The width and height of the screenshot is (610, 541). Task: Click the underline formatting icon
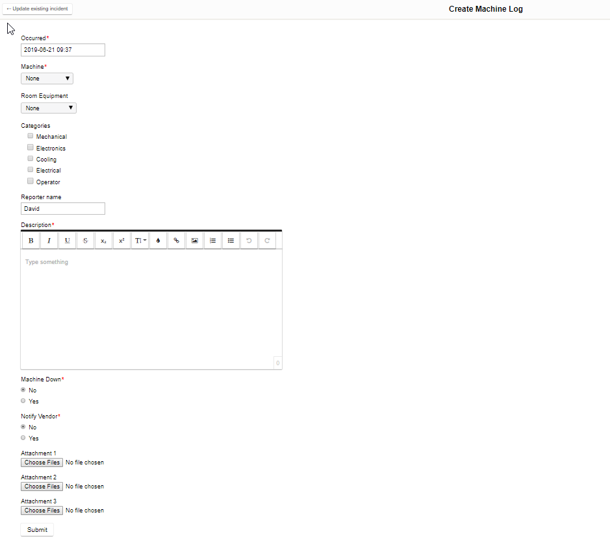pos(67,240)
